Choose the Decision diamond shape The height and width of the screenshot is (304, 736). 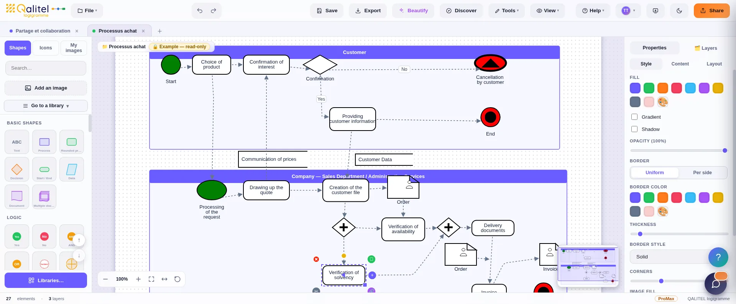click(x=17, y=169)
